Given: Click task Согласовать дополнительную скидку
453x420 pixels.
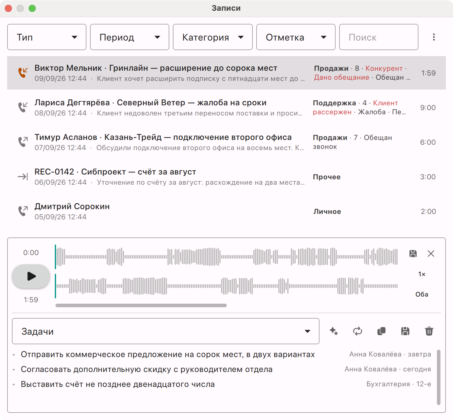Looking at the screenshot, I should coord(147,369).
